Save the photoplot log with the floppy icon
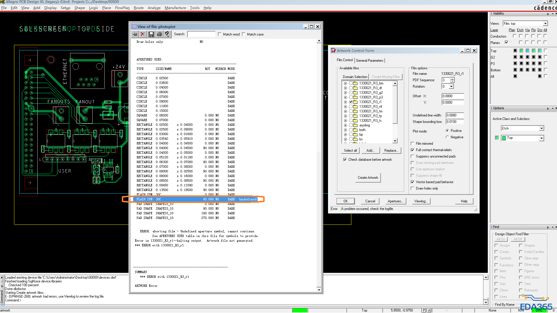 tap(151, 34)
